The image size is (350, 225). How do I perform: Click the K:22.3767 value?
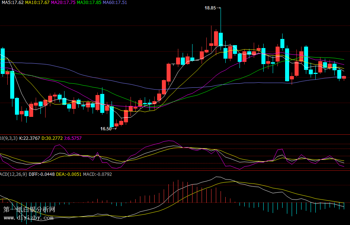pyautogui.click(x=30, y=138)
